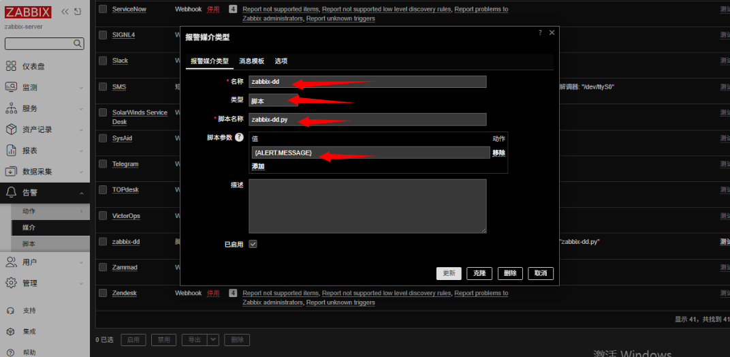Click the dashboard icon in the sidebar
The height and width of the screenshot is (357, 730).
click(11, 66)
